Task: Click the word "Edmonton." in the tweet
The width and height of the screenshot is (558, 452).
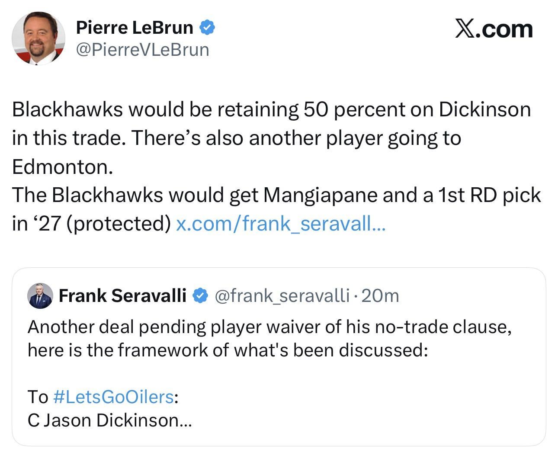Action: [63, 167]
